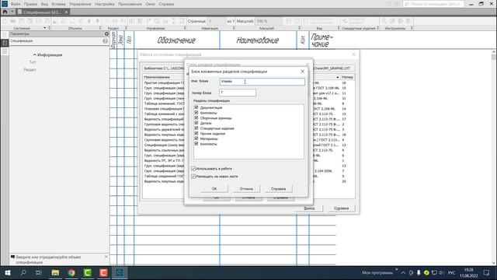The width and height of the screenshot is (497, 280).
Task: Click the Страница number field
Action: [217, 21]
